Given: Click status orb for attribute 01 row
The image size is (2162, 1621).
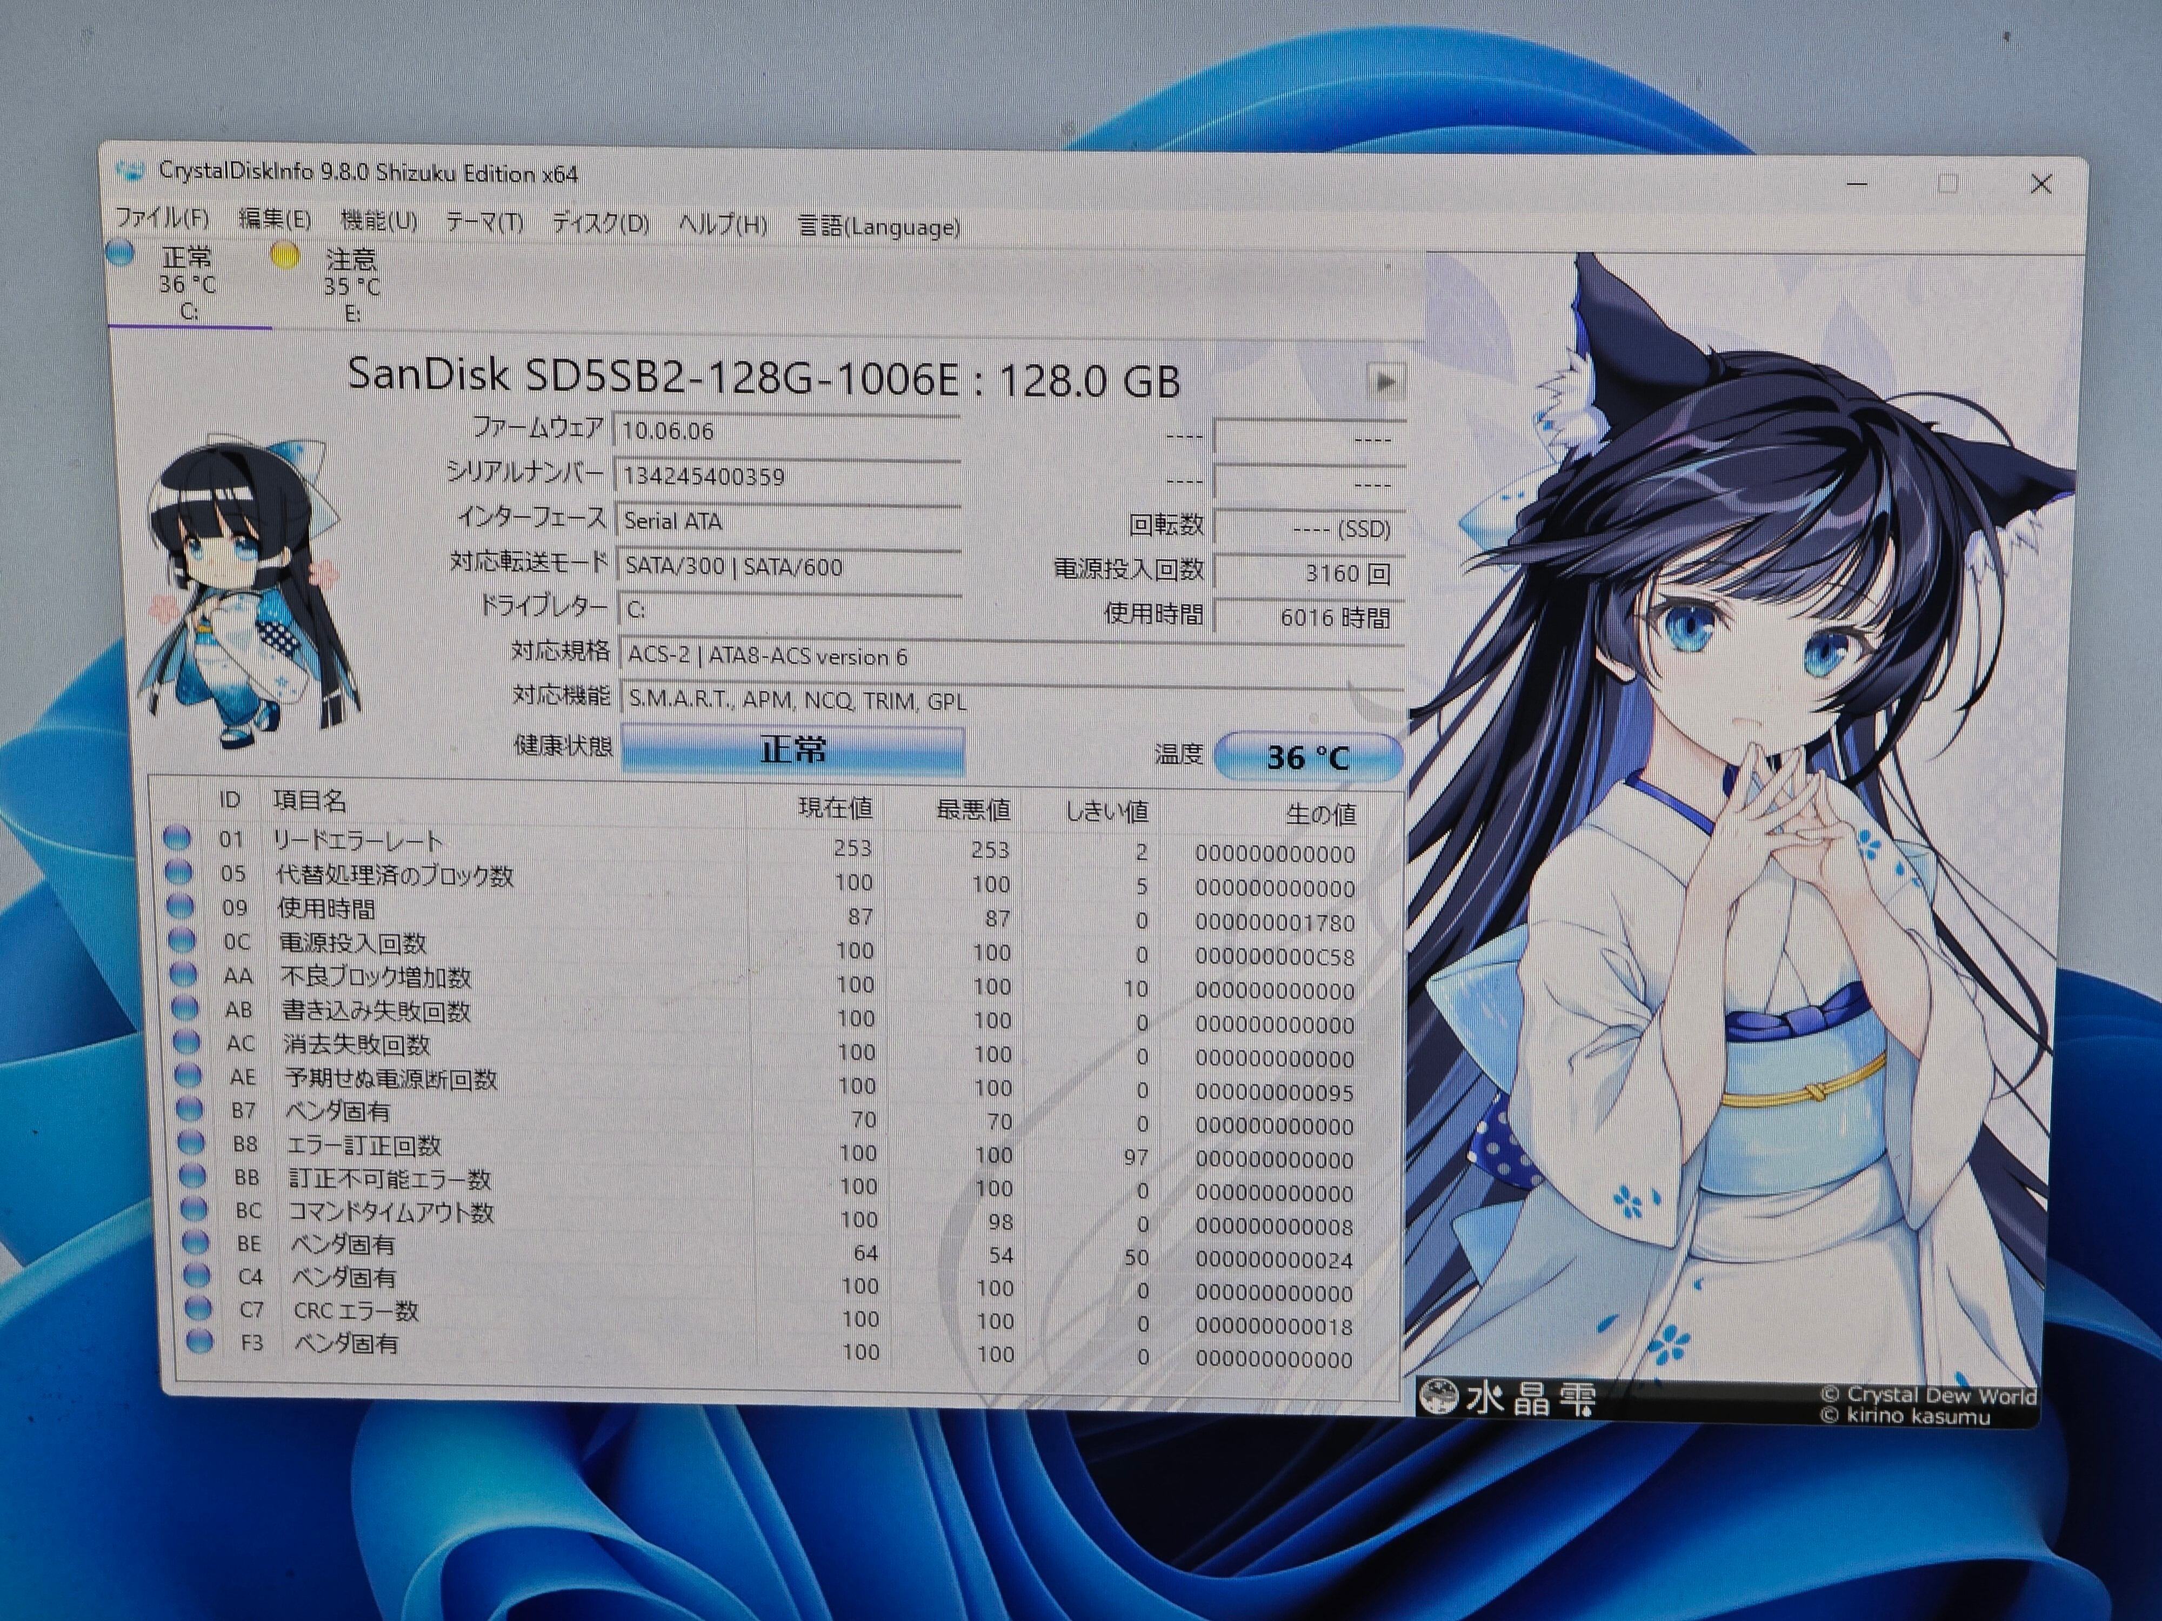Looking at the screenshot, I should [177, 838].
